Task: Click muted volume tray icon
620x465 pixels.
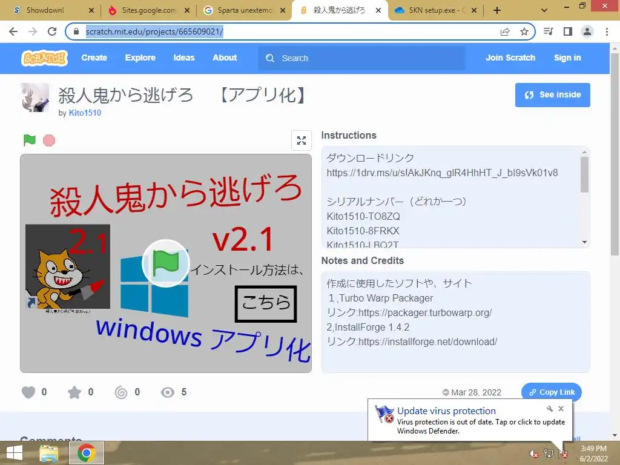Action: pos(533,454)
